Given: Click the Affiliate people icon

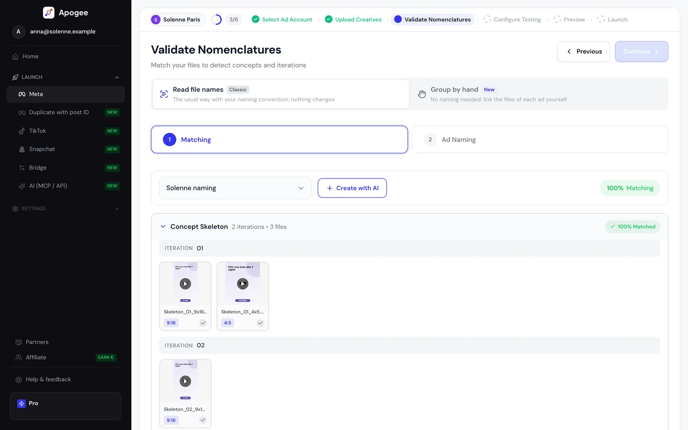Looking at the screenshot, I should [18, 357].
